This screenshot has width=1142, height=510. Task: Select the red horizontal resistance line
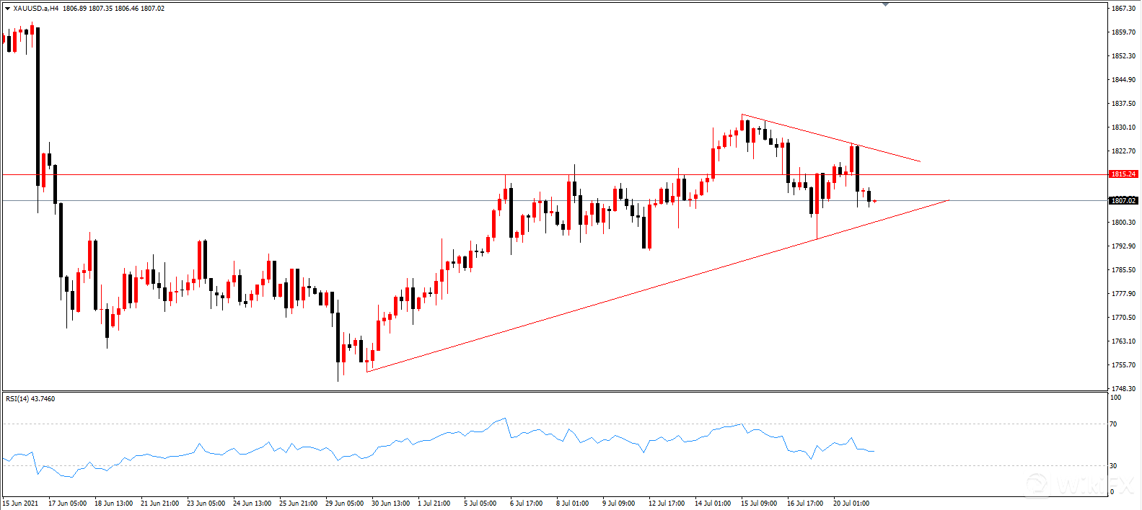pos(289,174)
